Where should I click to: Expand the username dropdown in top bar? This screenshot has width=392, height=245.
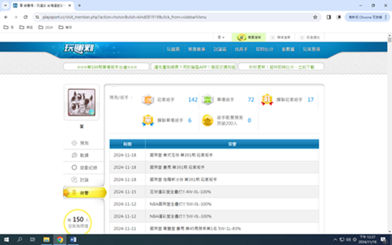click(221, 37)
